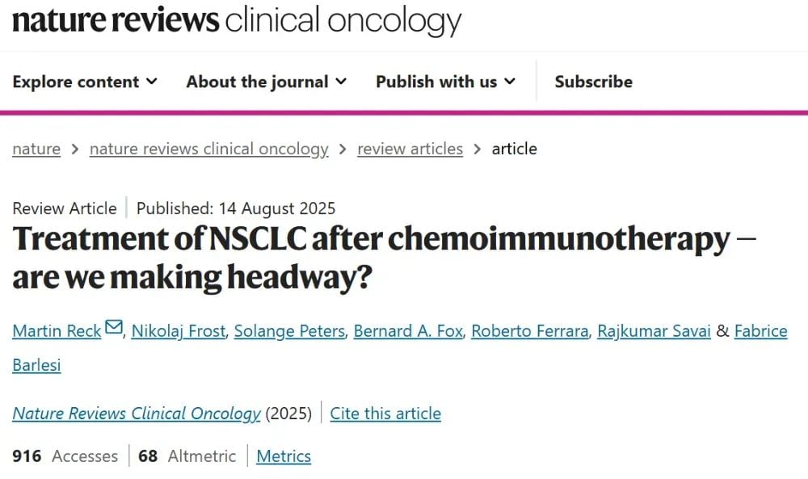Click Cite this article
This screenshot has height=479, width=808.
[x=385, y=414]
